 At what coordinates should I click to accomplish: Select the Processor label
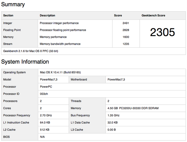[9, 87]
